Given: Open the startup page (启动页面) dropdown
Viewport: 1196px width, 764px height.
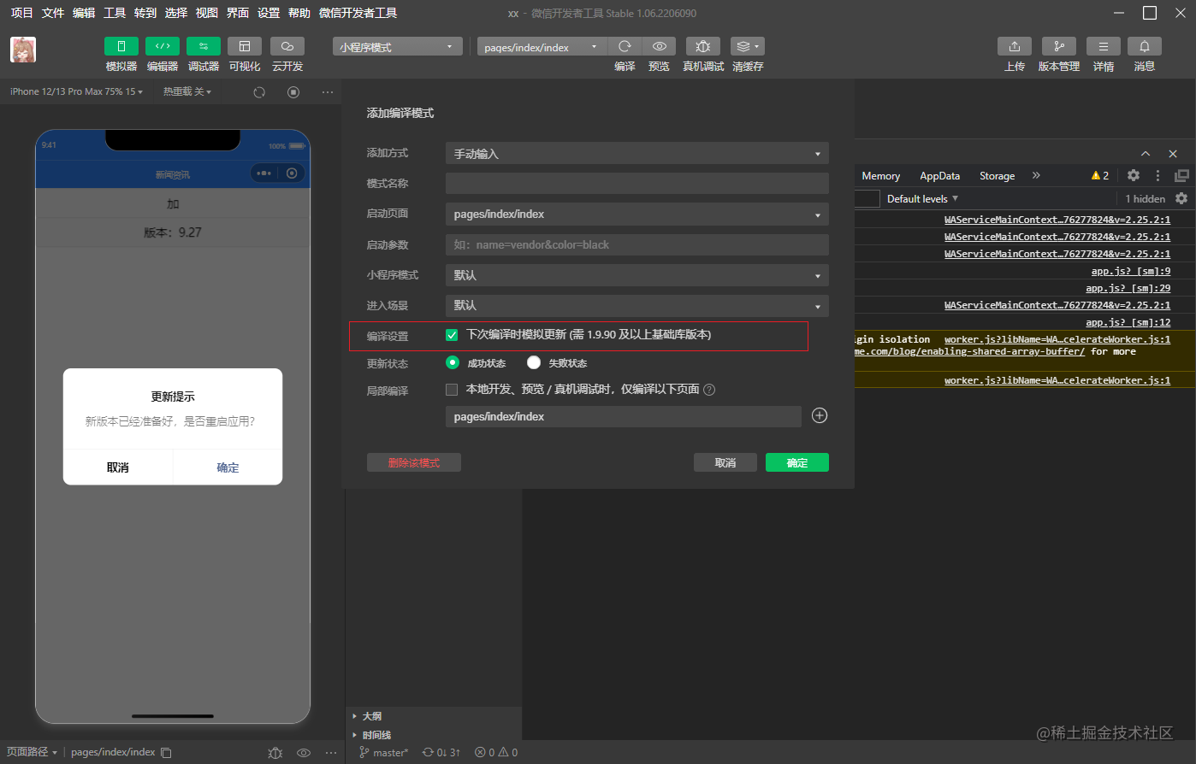Looking at the screenshot, I should (637, 214).
